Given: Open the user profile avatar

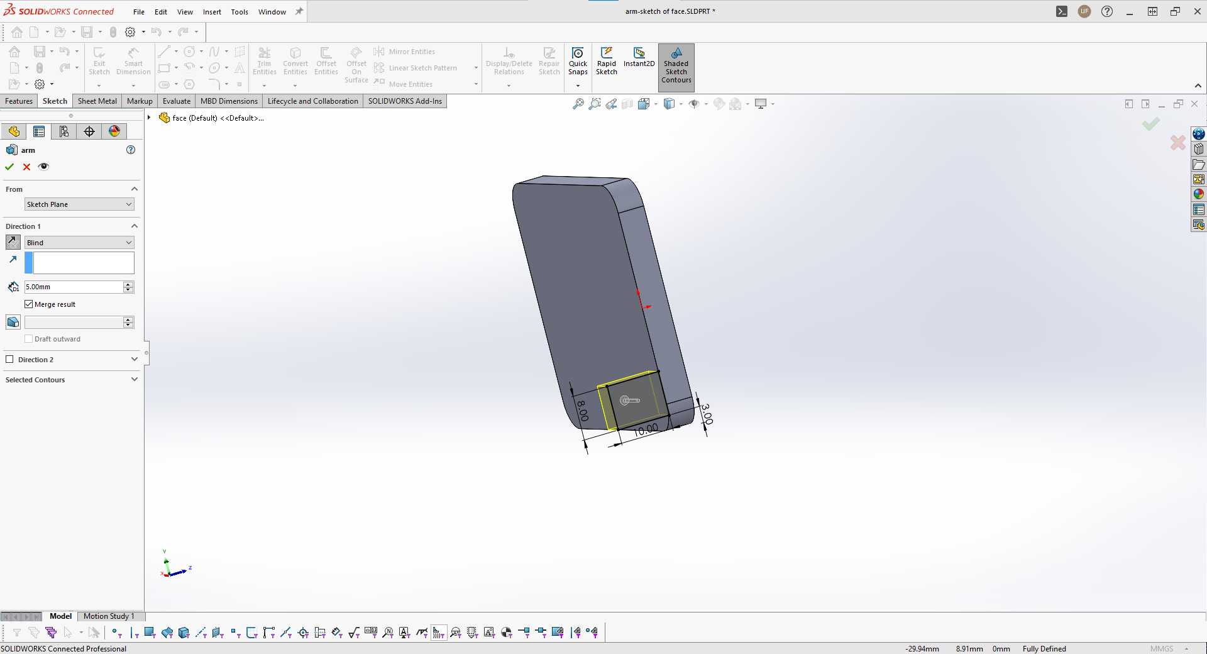Looking at the screenshot, I should (1084, 11).
